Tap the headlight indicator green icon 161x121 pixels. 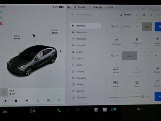(1, 12)
